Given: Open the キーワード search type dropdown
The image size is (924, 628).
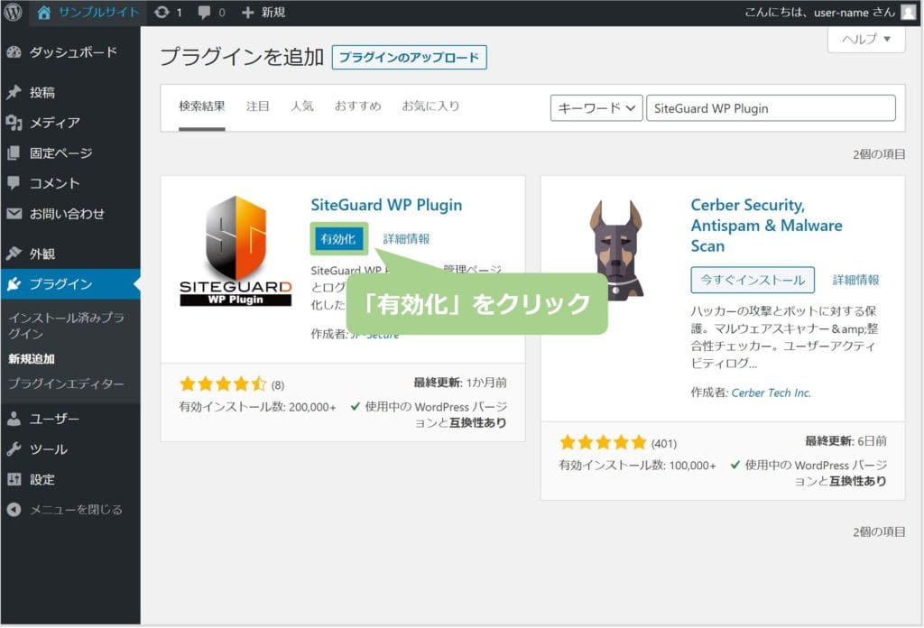Looking at the screenshot, I should 596,108.
